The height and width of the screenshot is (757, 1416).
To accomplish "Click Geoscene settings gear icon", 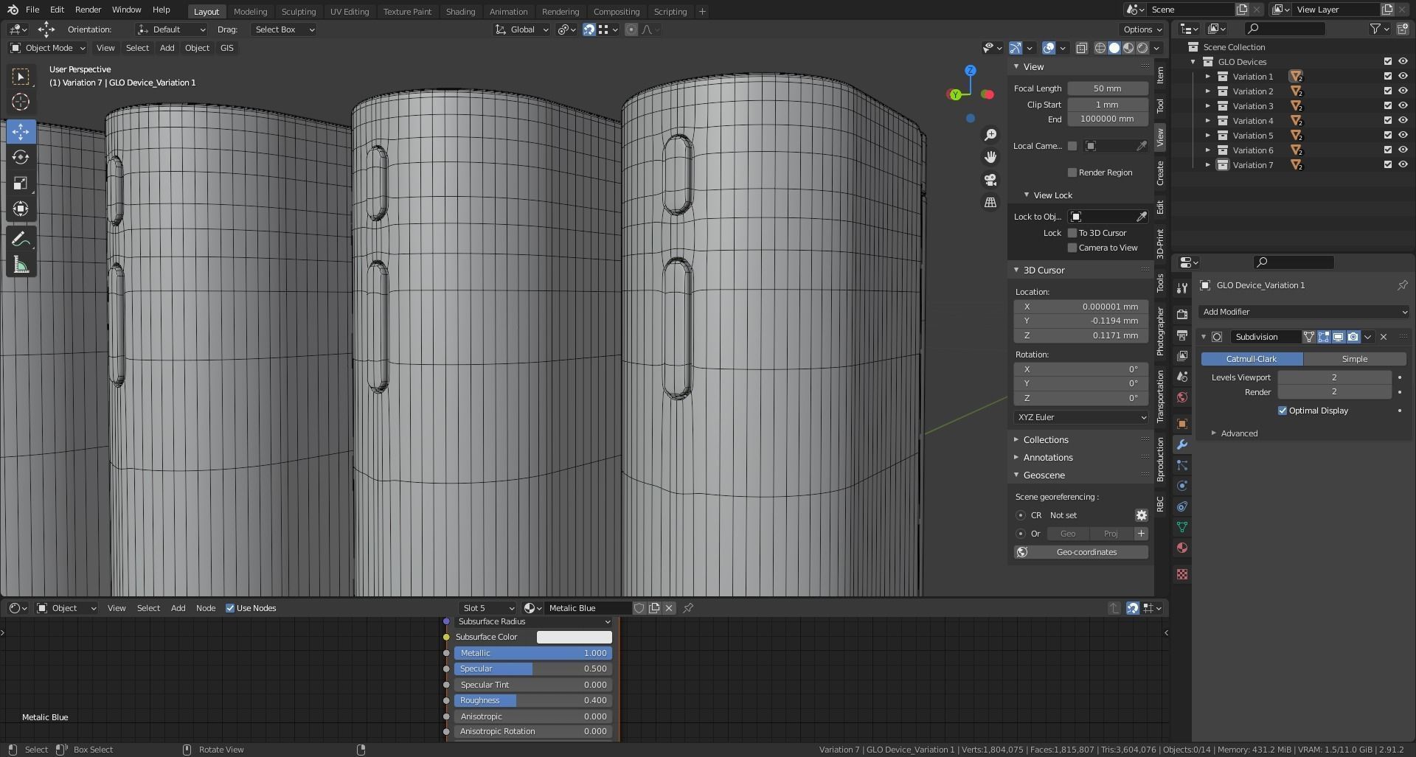I will pos(1141,515).
